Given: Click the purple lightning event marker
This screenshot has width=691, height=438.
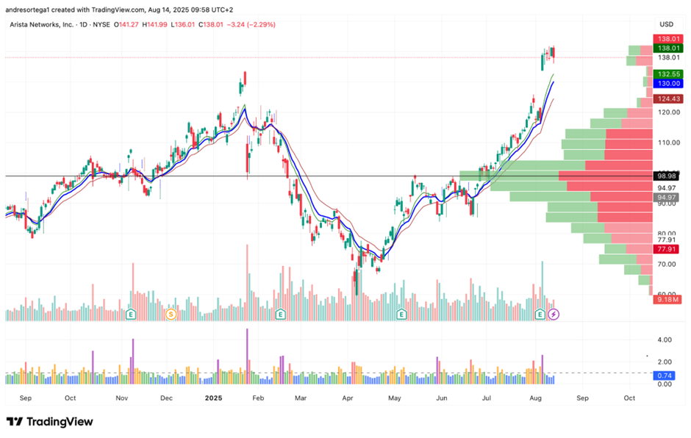Looking at the screenshot, I should click(554, 315).
